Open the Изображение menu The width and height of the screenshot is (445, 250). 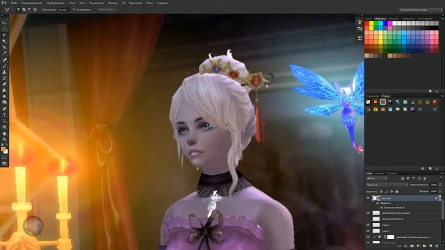point(56,3)
